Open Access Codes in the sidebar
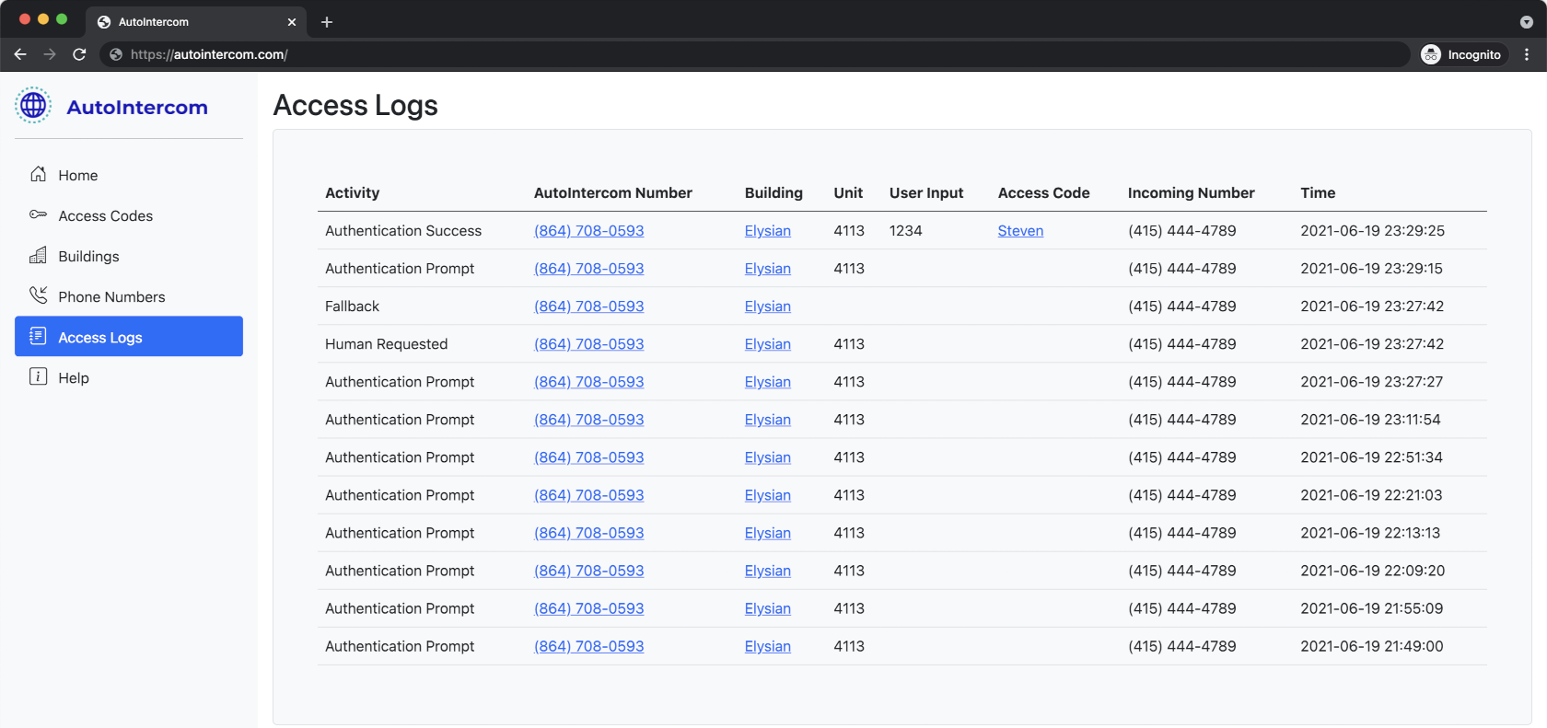The height and width of the screenshot is (728, 1547). [x=129, y=215]
